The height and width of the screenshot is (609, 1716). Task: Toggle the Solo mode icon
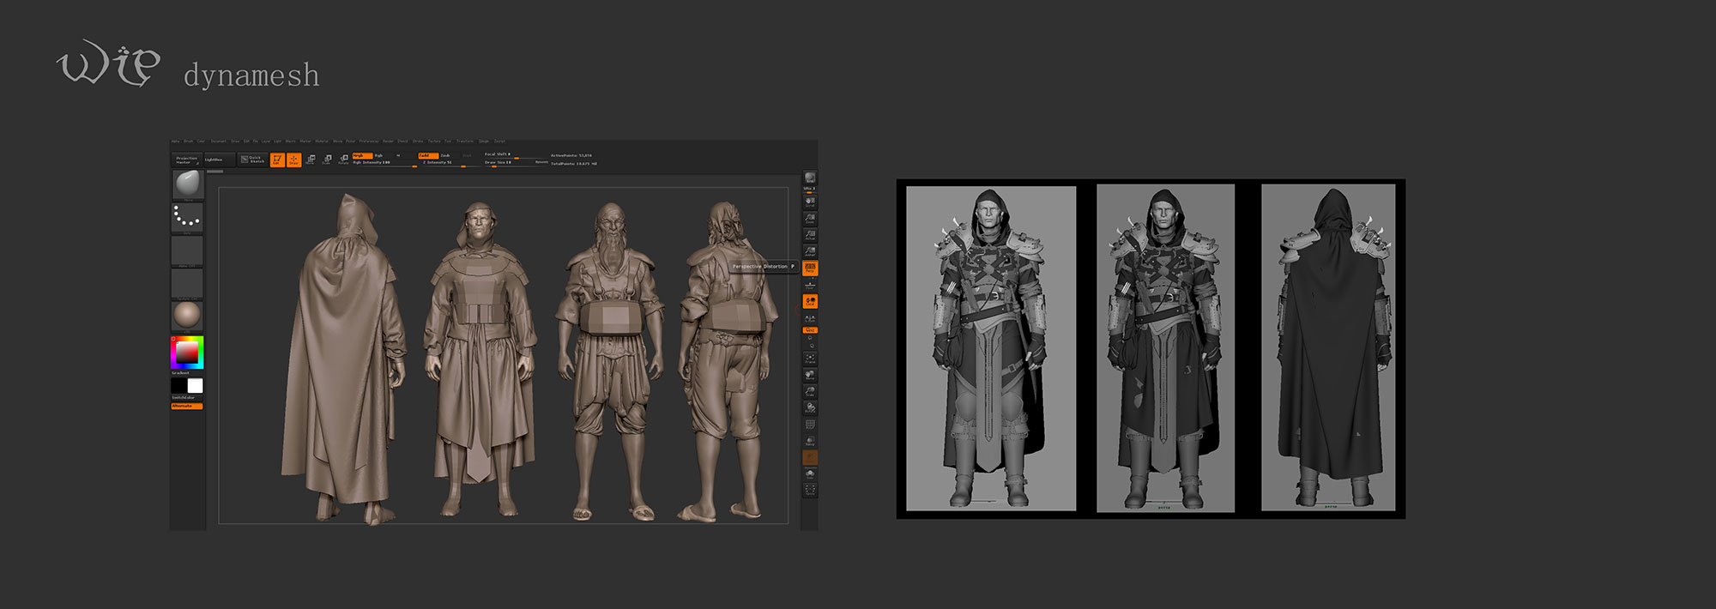click(x=810, y=474)
